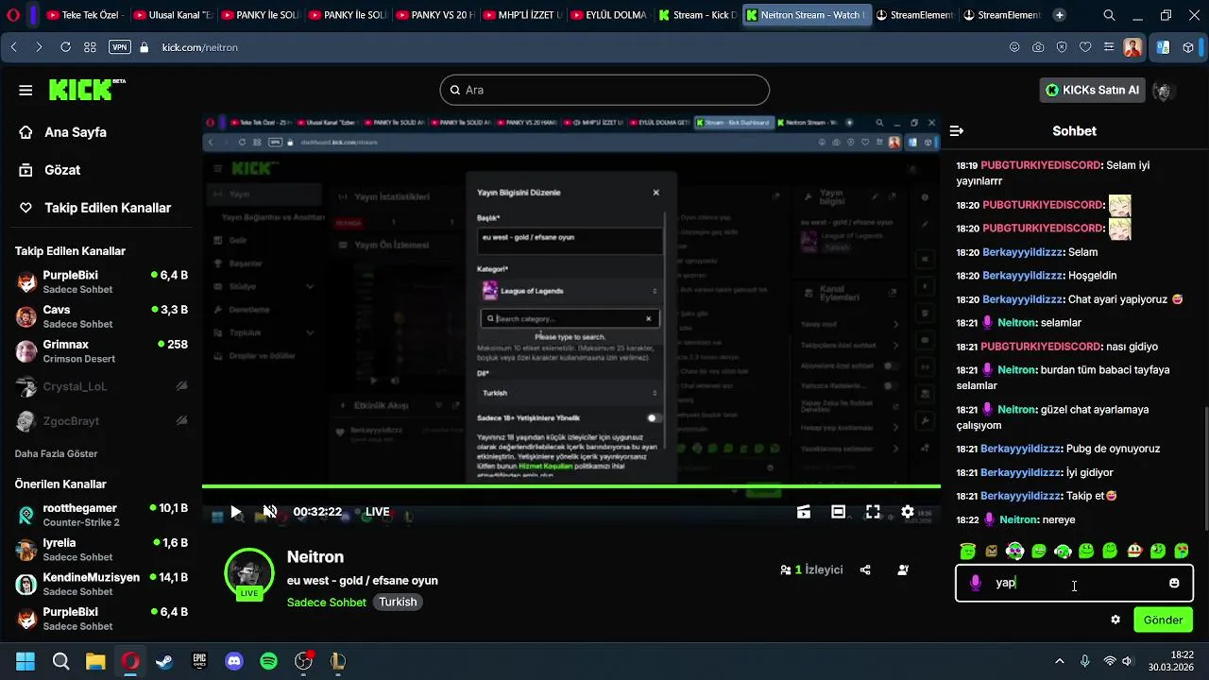Open offline channel ZgocBrayt
The height and width of the screenshot is (680, 1209).
[103, 420]
